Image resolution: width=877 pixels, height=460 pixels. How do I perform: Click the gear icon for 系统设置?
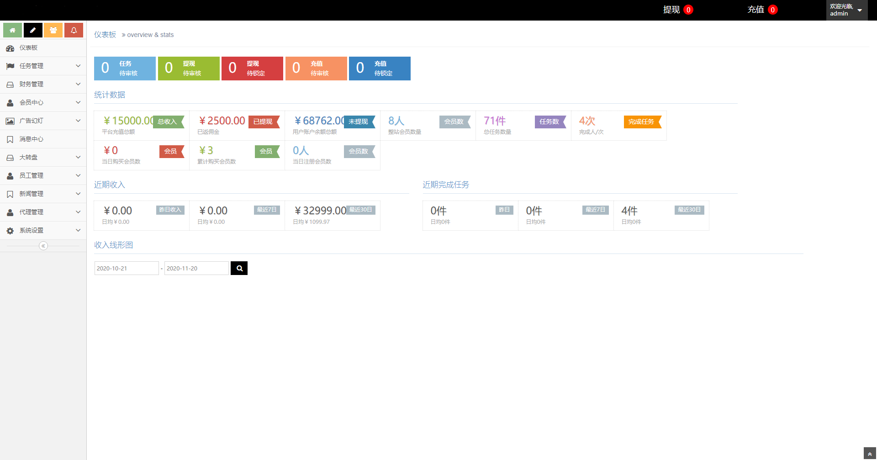[x=10, y=231]
